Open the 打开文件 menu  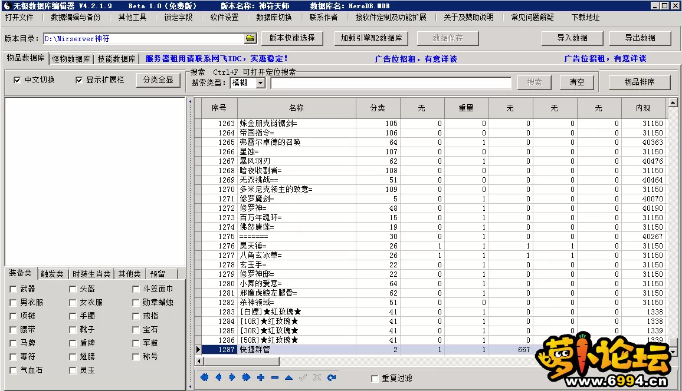click(x=19, y=17)
